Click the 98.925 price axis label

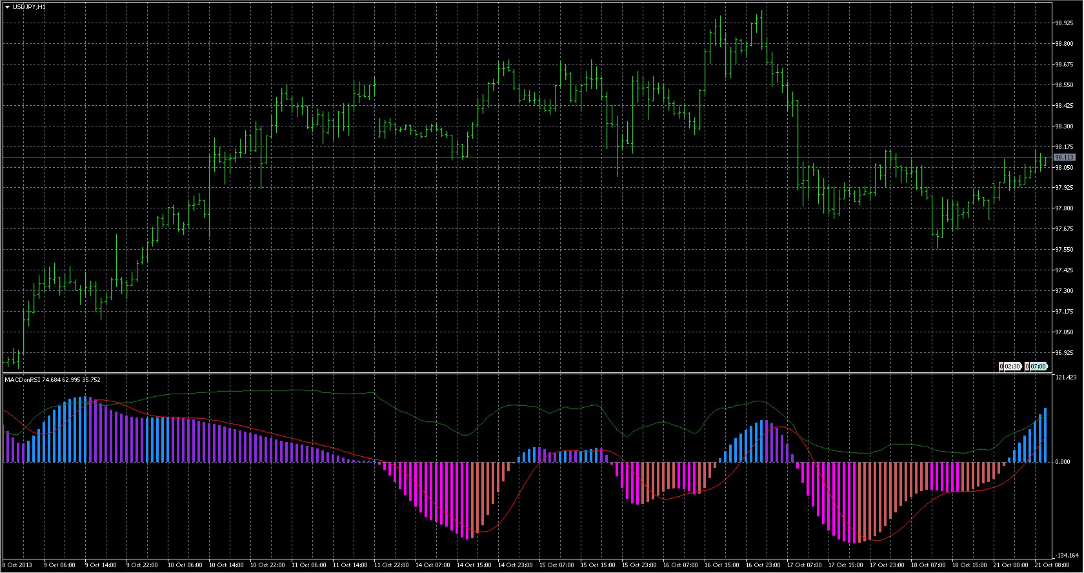[x=1064, y=23]
